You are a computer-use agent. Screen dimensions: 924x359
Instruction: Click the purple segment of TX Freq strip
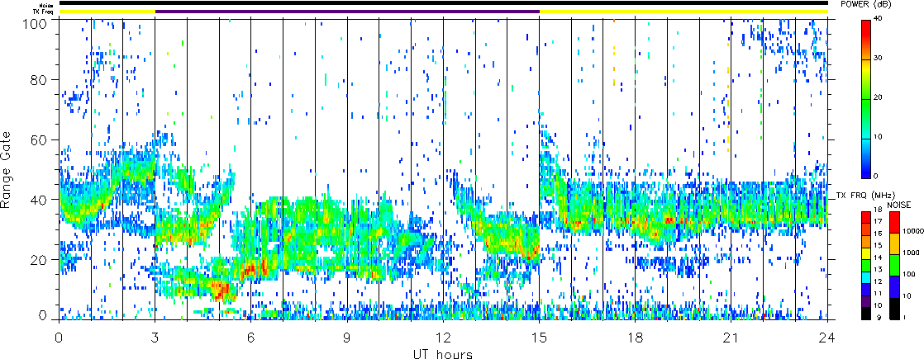(347, 12)
